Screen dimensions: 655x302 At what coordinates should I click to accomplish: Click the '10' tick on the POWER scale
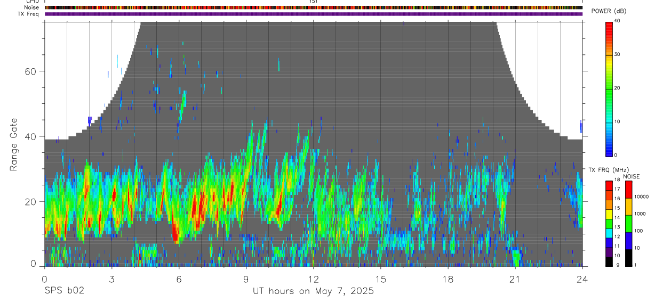[618, 121]
